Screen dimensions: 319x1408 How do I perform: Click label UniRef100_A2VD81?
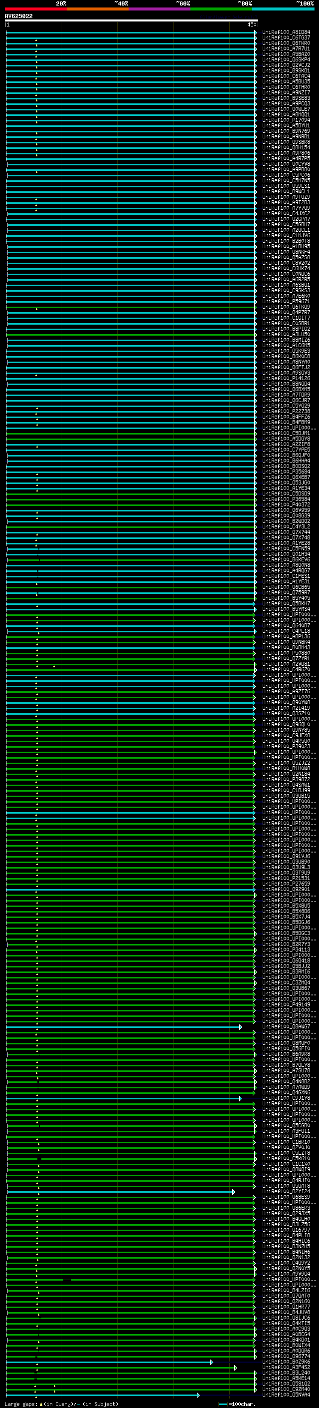286,664
